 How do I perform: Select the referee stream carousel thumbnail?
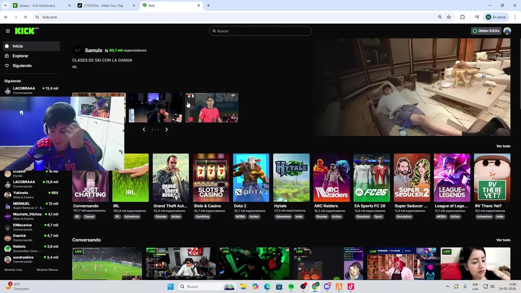[212, 107]
